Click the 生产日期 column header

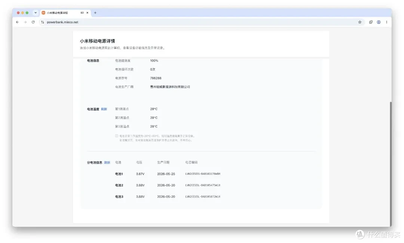tap(163, 162)
